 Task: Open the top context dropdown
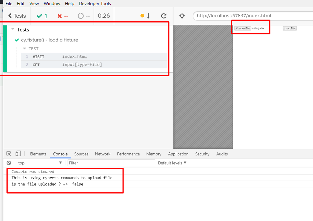tap(40, 163)
